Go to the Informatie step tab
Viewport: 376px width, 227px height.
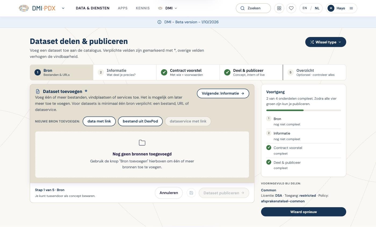tap(125, 72)
